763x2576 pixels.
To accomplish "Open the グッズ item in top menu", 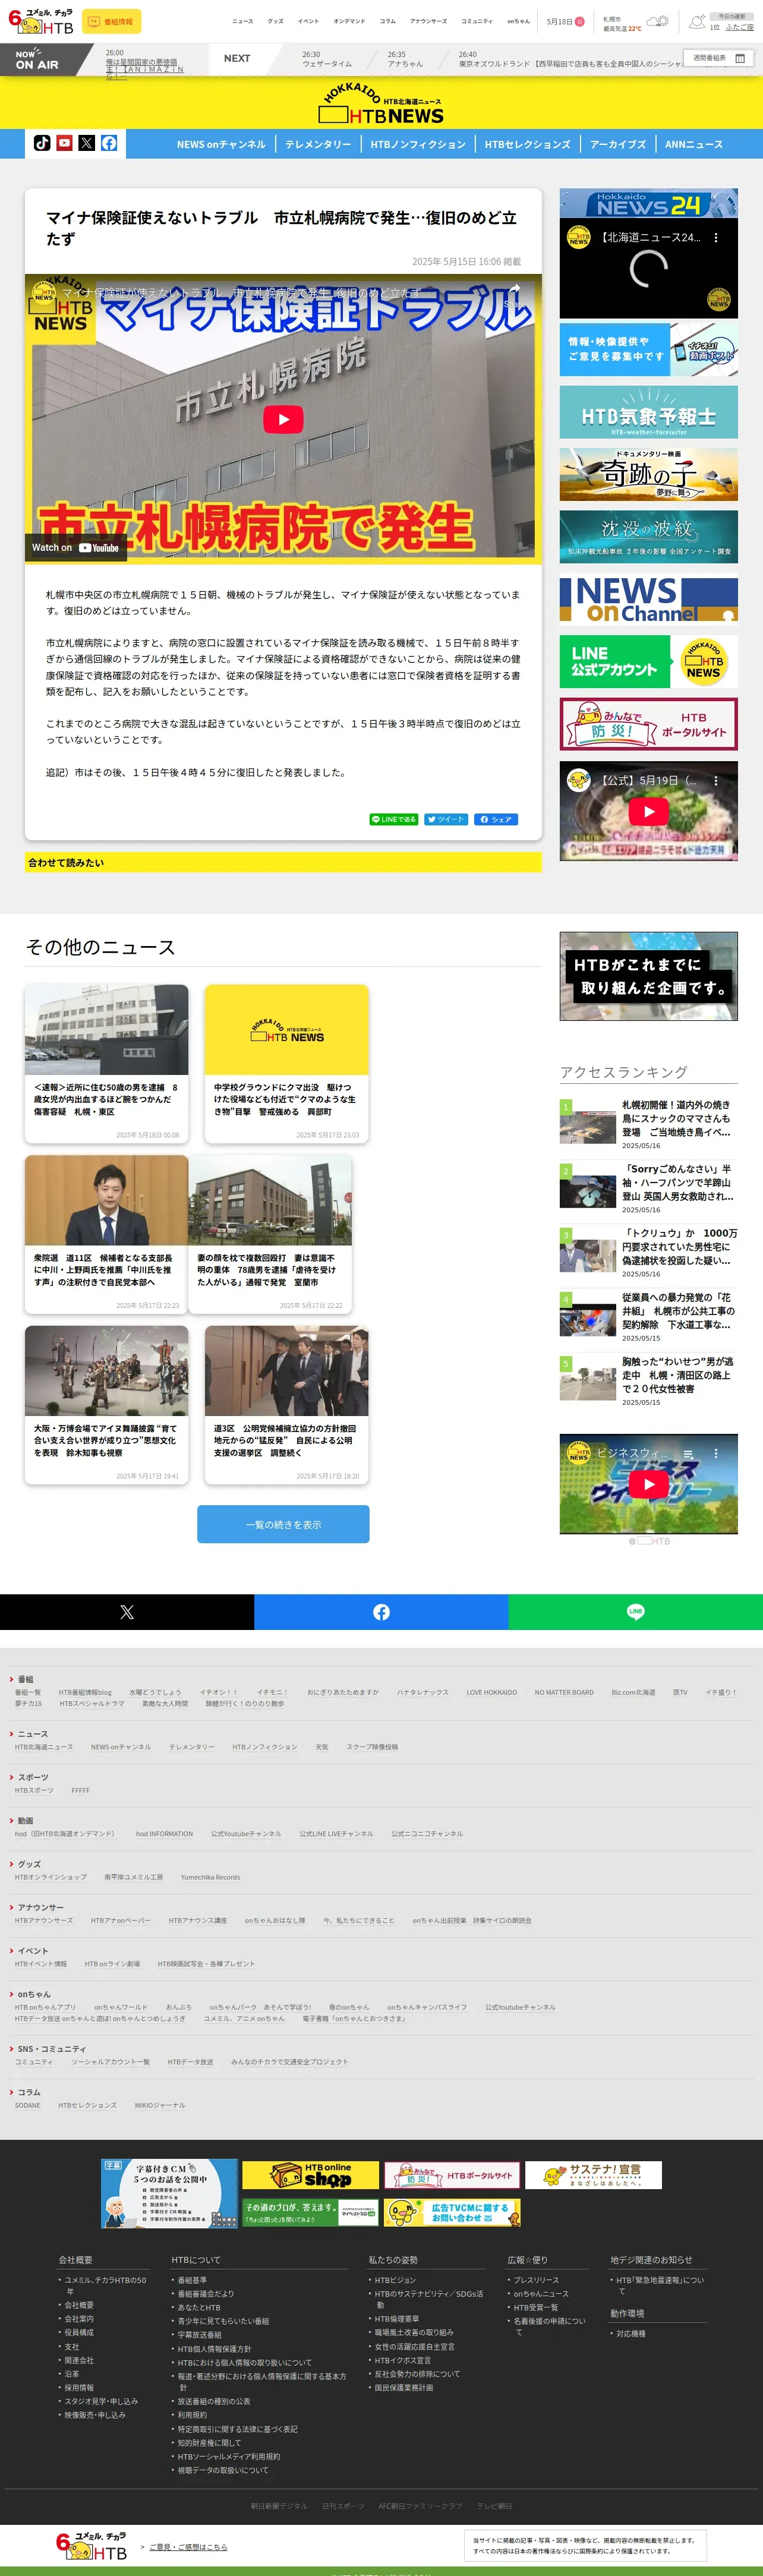I will click(x=275, y=21).
